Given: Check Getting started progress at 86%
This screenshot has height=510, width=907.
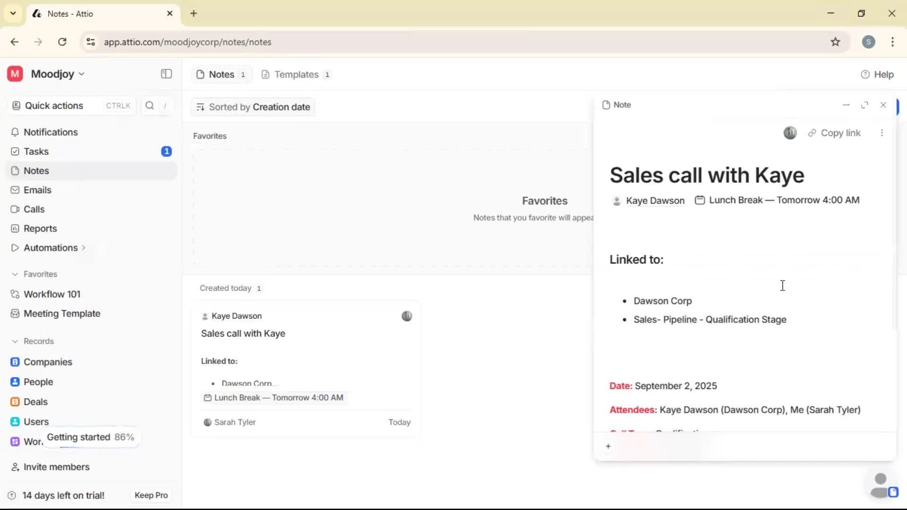Looking at the screenshot, I should [x=91, y=437].
